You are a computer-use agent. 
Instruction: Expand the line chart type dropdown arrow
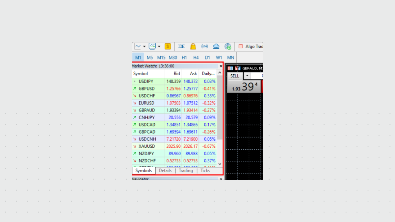tap(144, 46)
